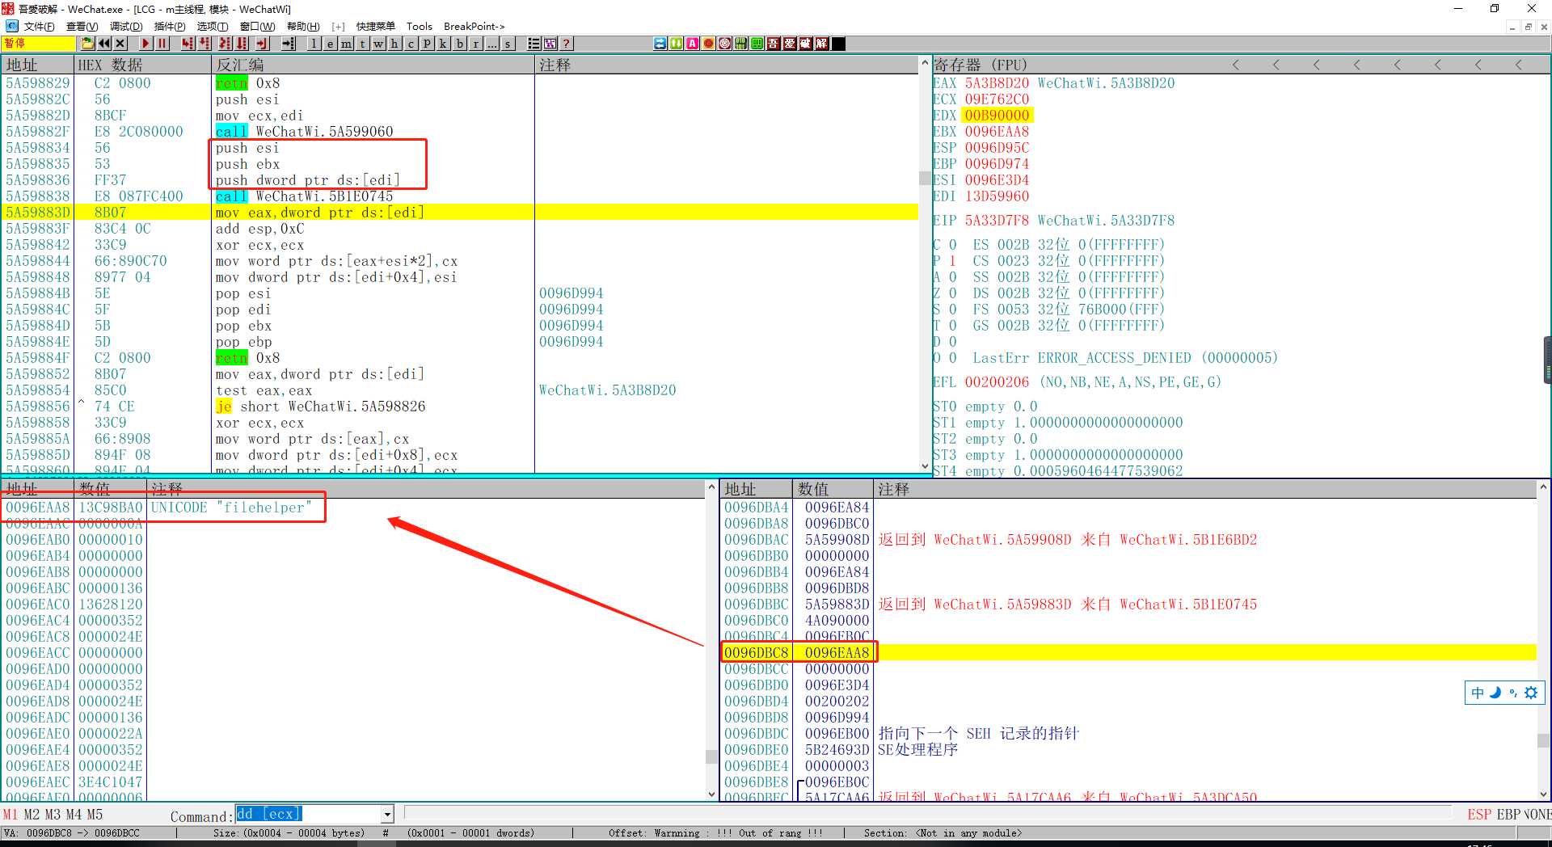Open the BreakPoint-> menu
This screenshot has width=1552, height=847.
coord(474,27)
